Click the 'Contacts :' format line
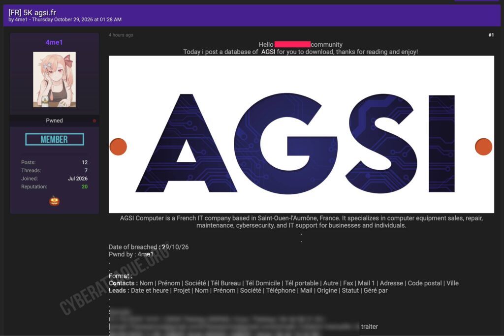The image size is (504, 336). tap(283, 283)
